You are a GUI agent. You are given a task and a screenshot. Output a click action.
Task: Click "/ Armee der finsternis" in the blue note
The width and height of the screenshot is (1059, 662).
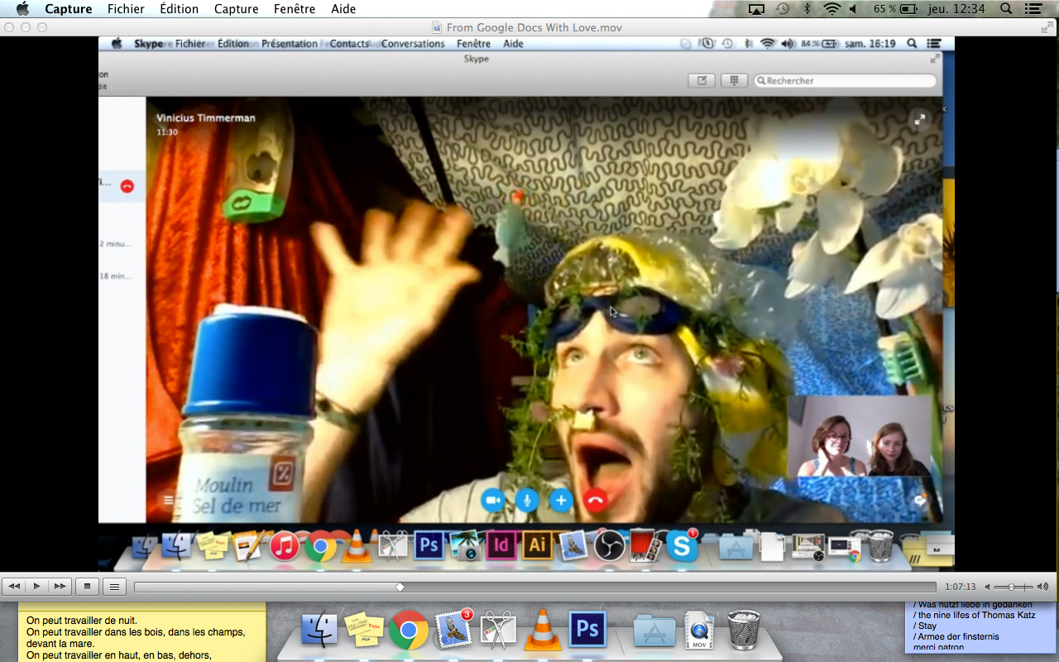(x=956, y=636)
